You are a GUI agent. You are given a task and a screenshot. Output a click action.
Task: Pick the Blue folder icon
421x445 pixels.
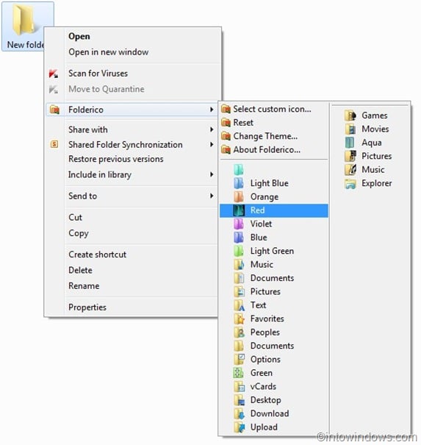239,238
